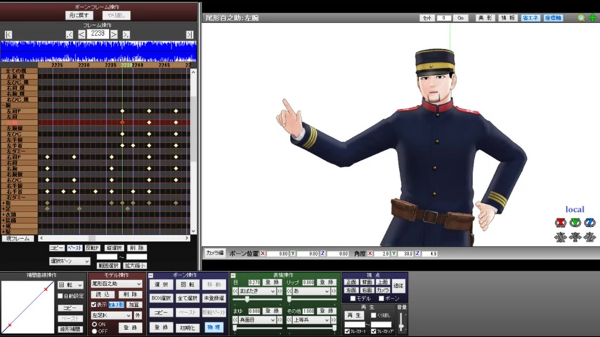Click the local Y rotation axis icon
The width and height of the screenshot is (600, 337).
coord(575,222)
